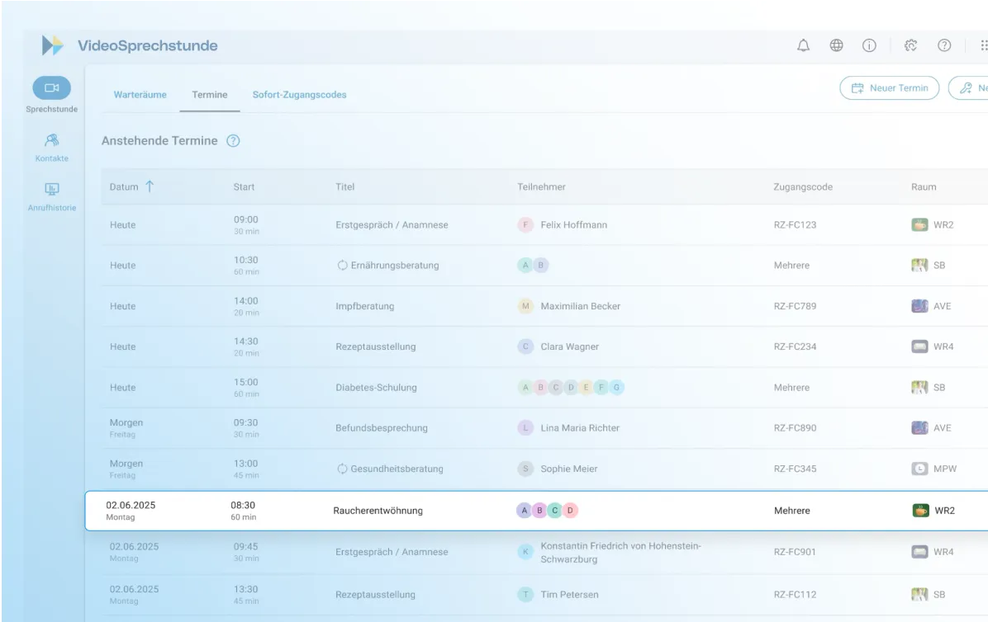Click avatar M of Maximilian Becker

point(525,306)
